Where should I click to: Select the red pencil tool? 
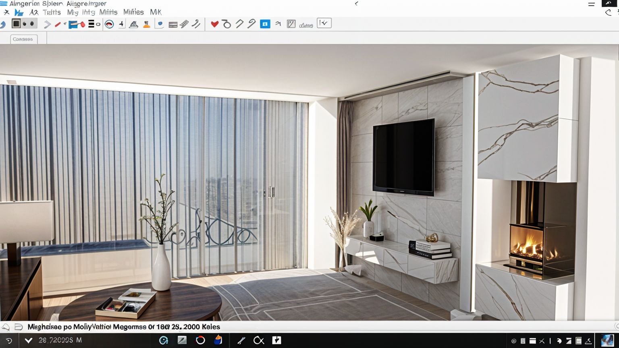(58, 25)
